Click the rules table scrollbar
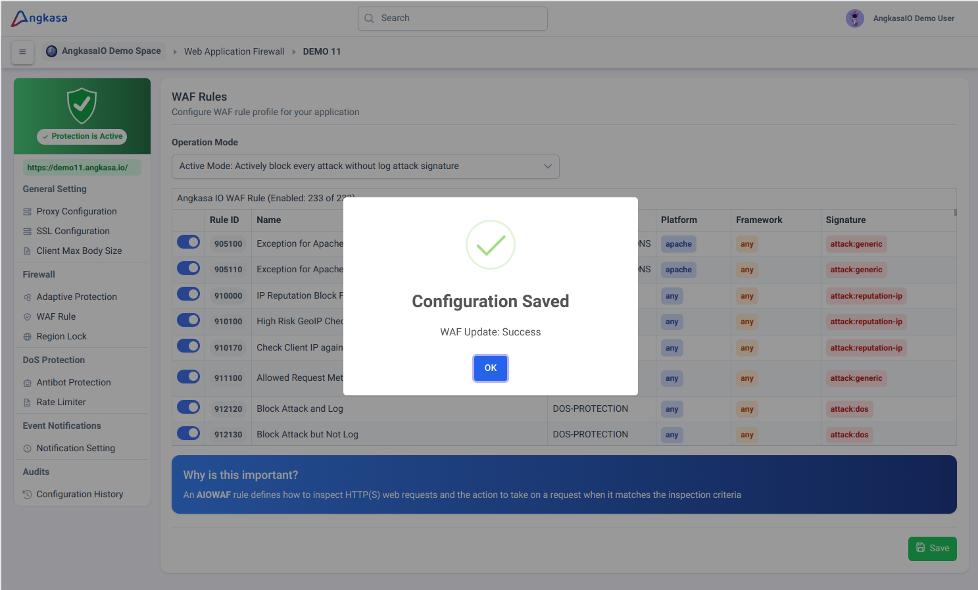The width and height of the screenshot is (978, 590). tap(955, 213)
